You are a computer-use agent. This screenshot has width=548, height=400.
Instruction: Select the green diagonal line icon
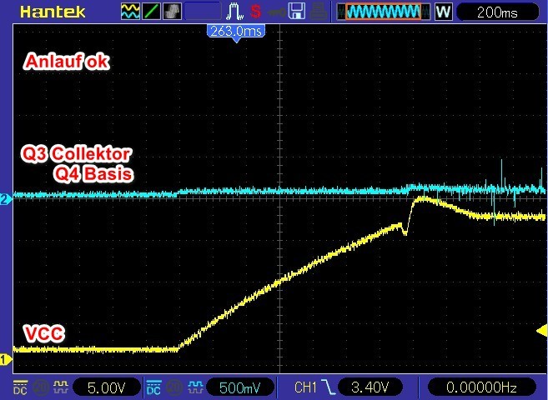[x=151, y=12]
